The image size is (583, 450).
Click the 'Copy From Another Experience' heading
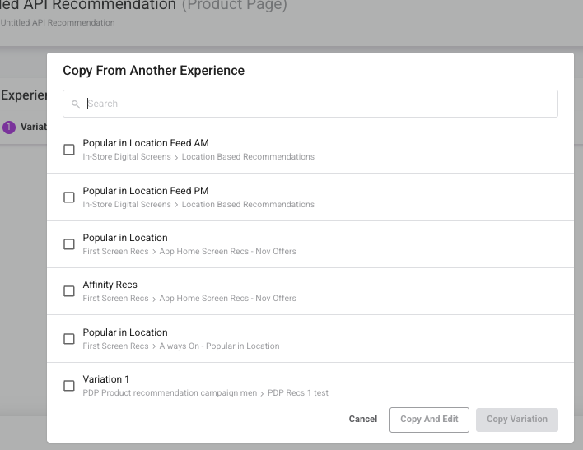(153, 71)
